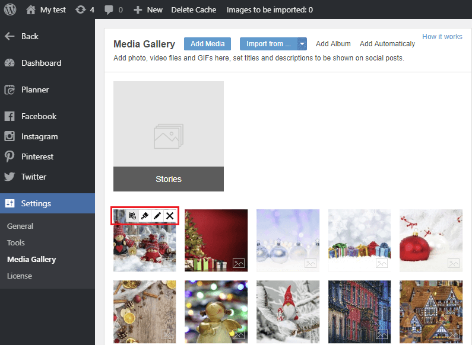
Task: Select the red ornament thumbnail
Action: (x=431, y=241)
